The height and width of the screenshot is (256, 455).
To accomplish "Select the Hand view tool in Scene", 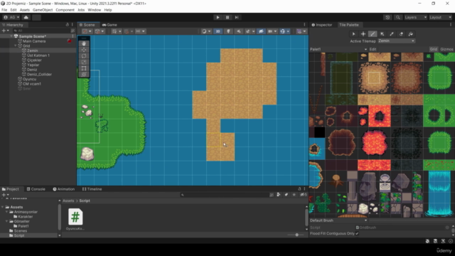I will [x=84, y=43].
